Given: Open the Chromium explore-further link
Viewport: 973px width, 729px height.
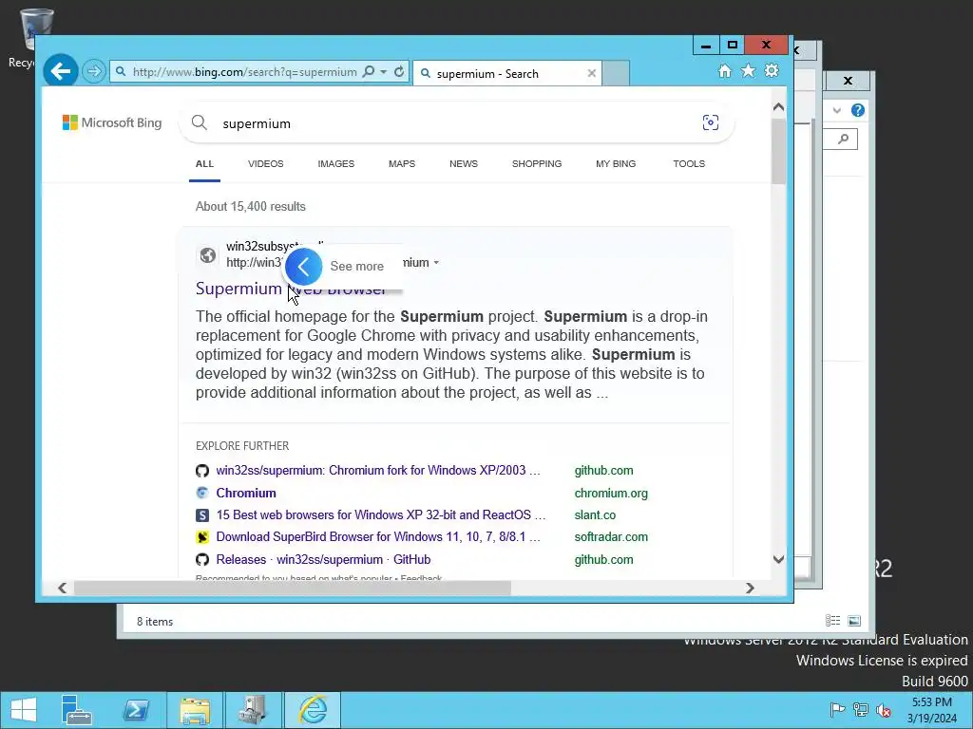Looking at the screenshot, I should tap(246, 493).
